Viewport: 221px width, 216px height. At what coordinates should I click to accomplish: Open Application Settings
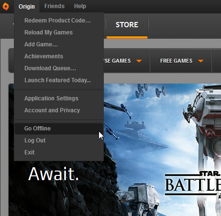tap(59, 98)
